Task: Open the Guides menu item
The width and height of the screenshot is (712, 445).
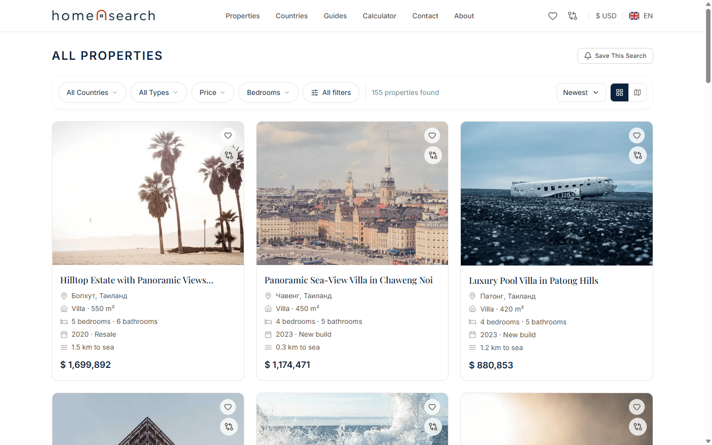Action: pyautogui.click(x=335, y=16)
